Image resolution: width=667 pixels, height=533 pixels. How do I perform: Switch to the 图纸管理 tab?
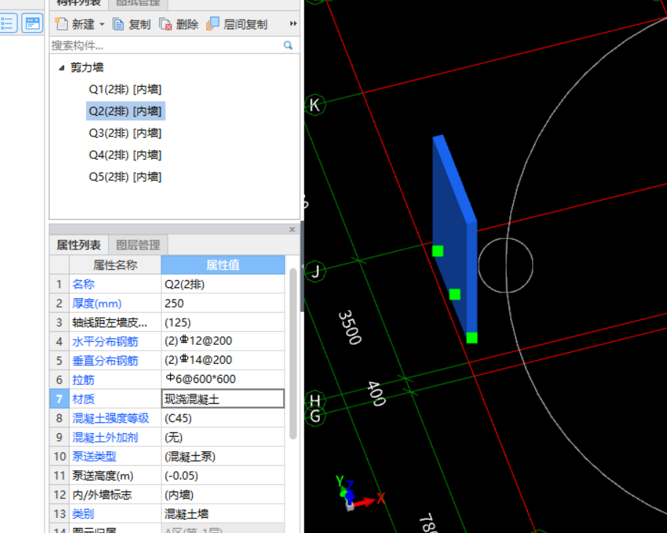(138, 4)
